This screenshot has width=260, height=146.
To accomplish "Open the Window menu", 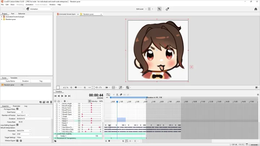I will click(x=52, y=5).
